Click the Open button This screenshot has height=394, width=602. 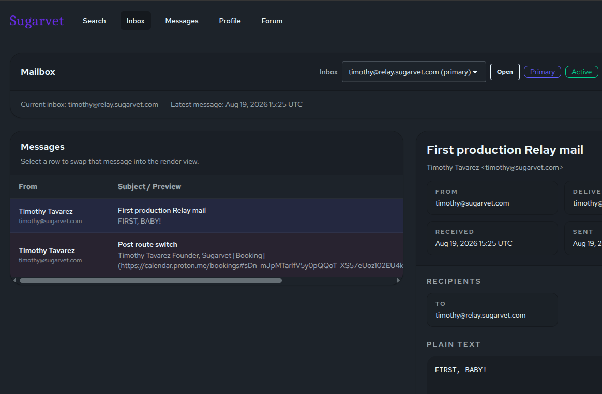[x=505, y=72]
